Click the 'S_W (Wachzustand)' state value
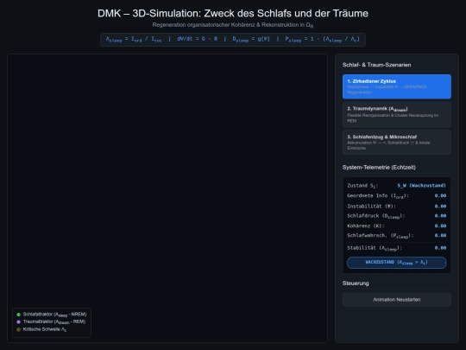This screenshot has height=350, width=466. click(x=422, y=186)
